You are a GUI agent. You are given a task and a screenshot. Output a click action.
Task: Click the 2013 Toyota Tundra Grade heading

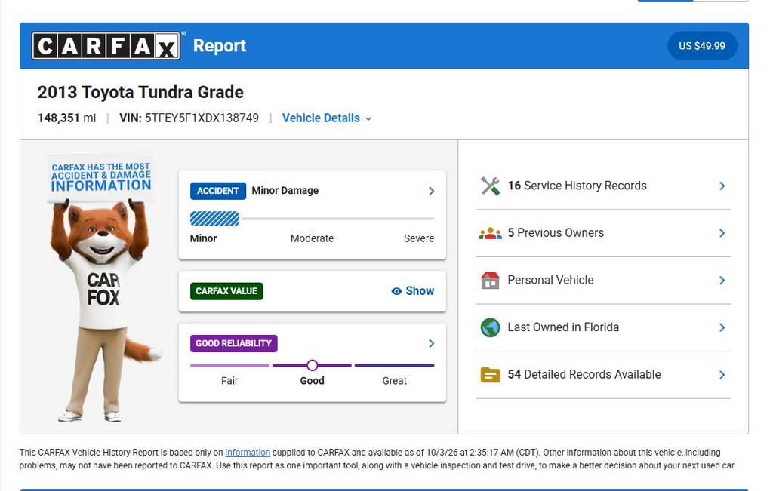(140, 92)
